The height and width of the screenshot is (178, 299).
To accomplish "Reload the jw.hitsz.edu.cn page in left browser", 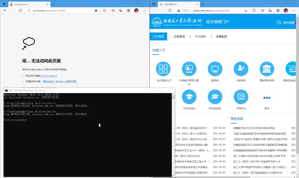I will click(21, 10).
